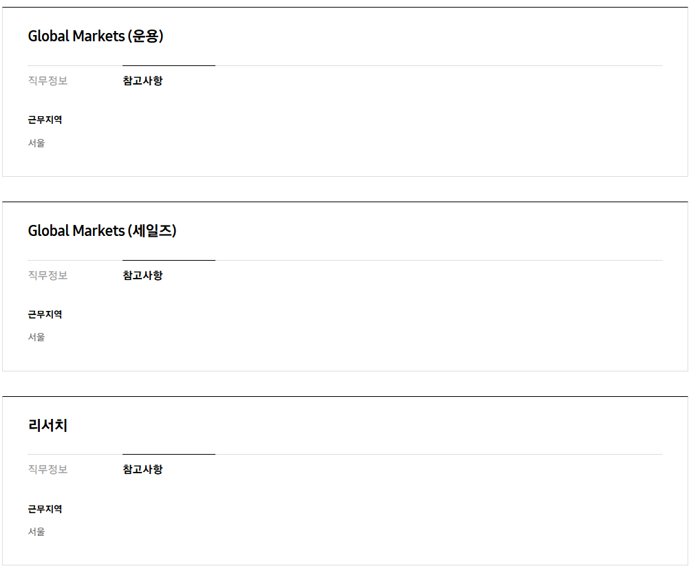Select 참고사항 tab in 리서치 section
Screen dimensions: 691x573
[142, 469]
